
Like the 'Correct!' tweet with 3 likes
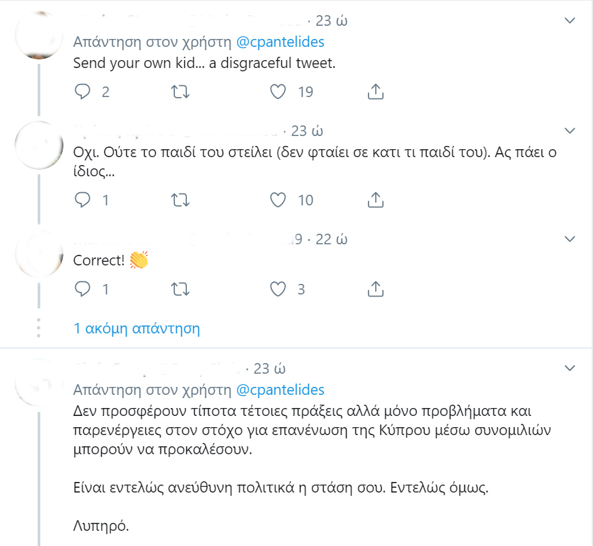coord(278,289)
